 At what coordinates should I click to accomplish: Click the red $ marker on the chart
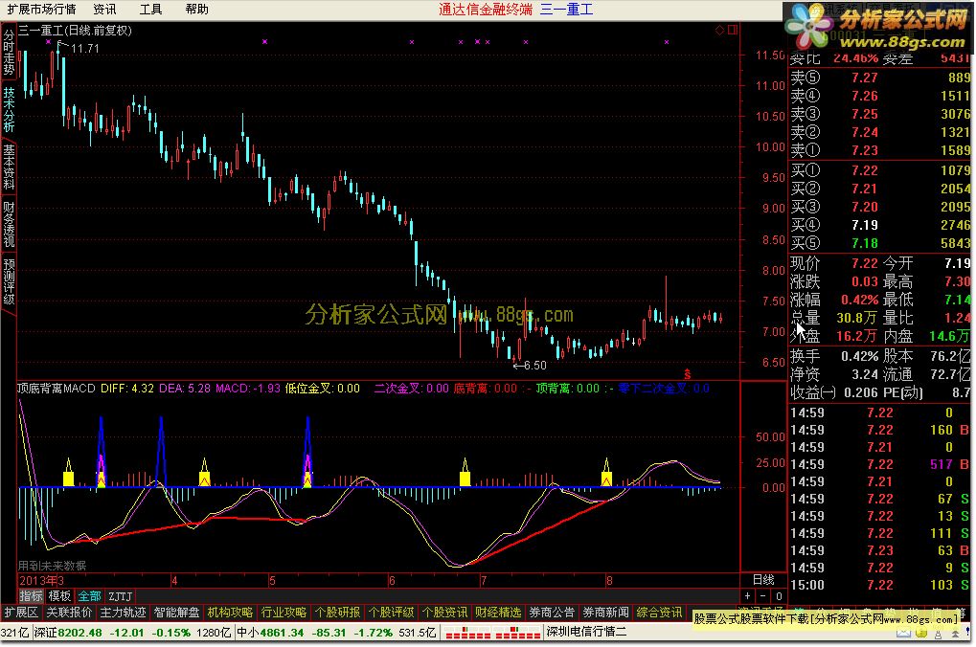(x=687, y=374)
